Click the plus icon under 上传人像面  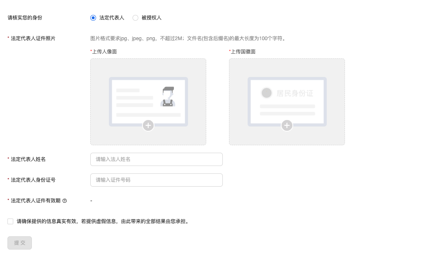pos(148,125)
